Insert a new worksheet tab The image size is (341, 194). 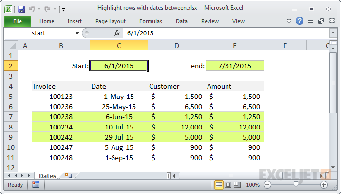[68, 176]
